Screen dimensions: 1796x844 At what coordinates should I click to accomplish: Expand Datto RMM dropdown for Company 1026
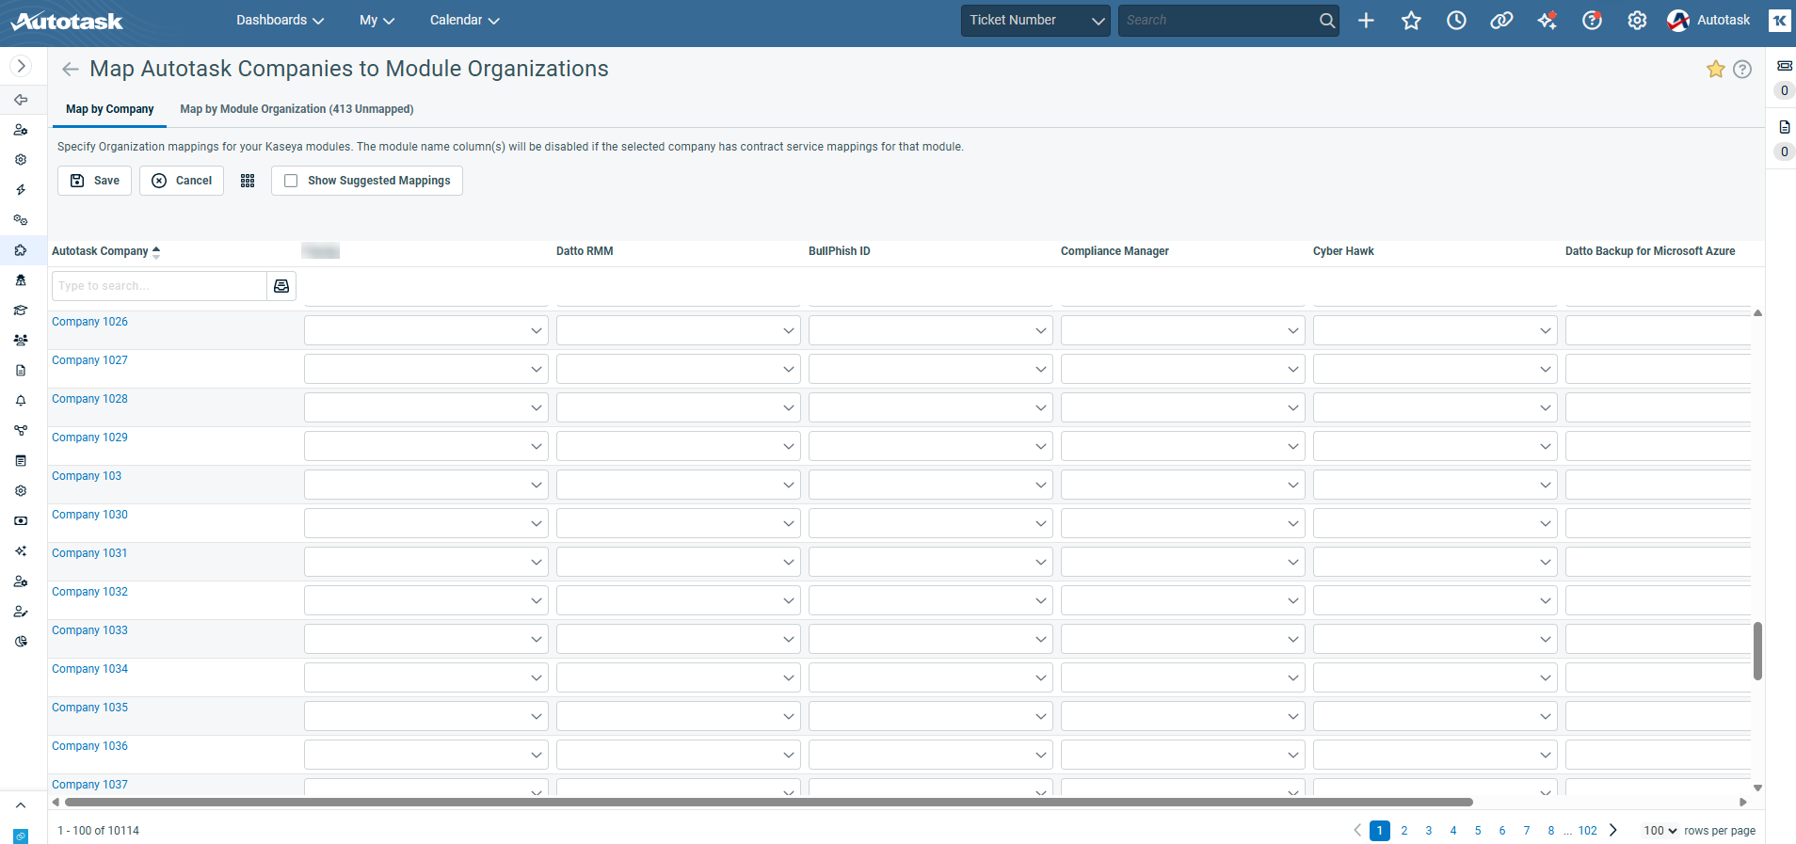pos(678,330)
